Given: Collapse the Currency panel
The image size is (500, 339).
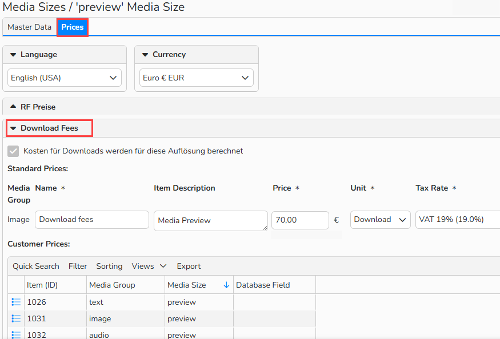Looking at the screenshot, I should point(145,54).
